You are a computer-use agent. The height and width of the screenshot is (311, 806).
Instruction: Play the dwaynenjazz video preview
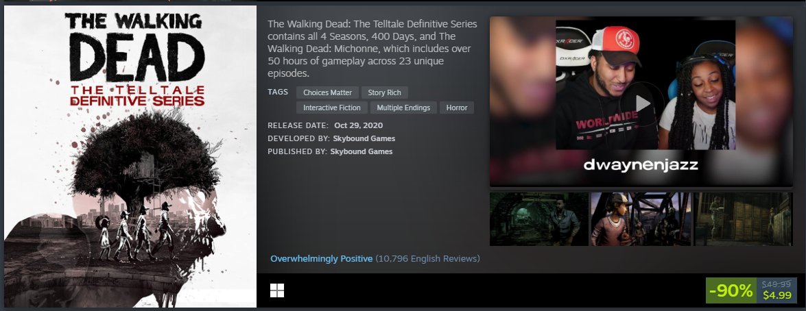point(643,103)
